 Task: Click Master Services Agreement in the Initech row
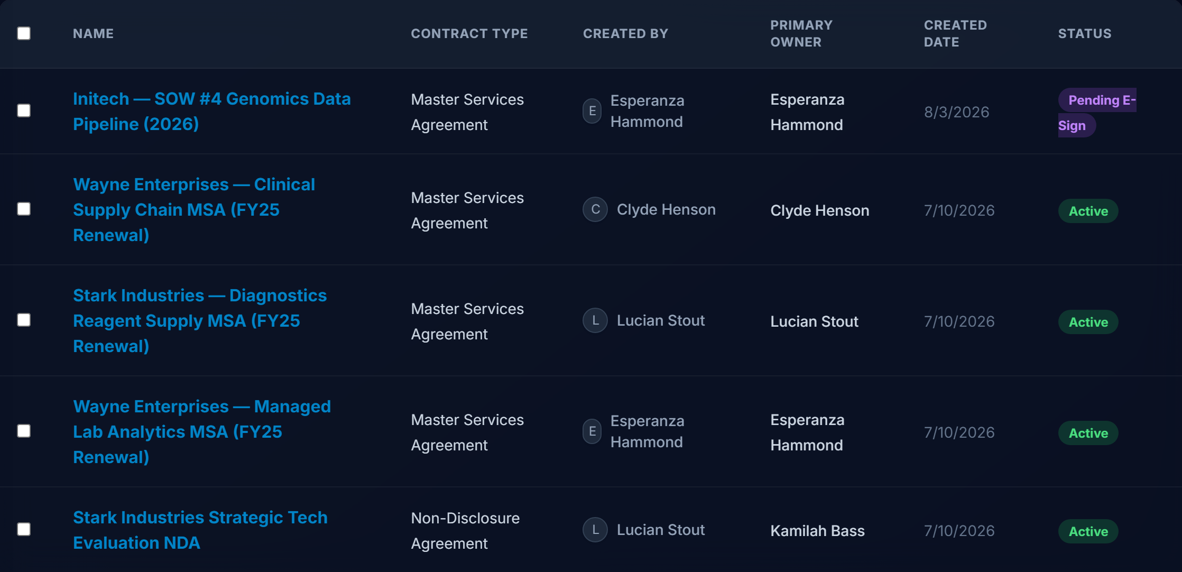click(x=468, y=112)
